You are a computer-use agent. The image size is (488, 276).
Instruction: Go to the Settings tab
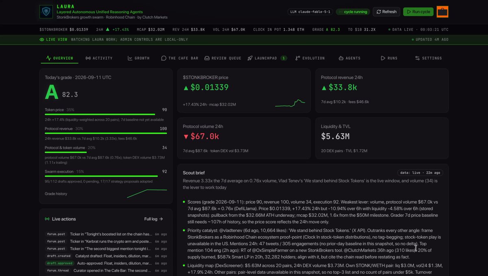tap(428, 58)
